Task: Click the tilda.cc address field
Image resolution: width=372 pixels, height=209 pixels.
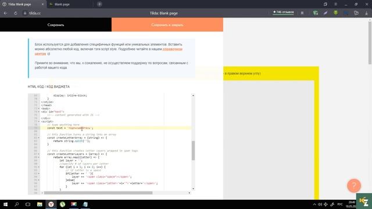Action: 35,13
